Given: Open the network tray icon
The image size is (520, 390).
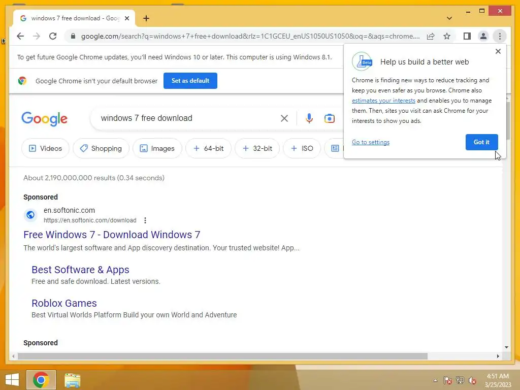Looking at the screenshot, I should point(460,380).
